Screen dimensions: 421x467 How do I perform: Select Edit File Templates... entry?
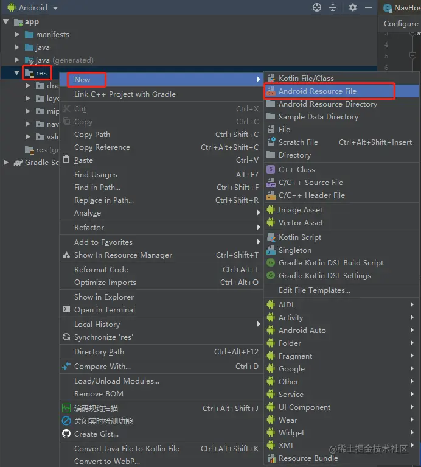341,290
